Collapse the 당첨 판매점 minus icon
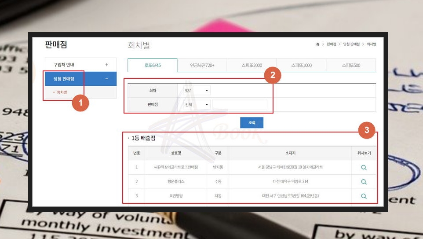The image size is (423, 239). coord(106,79)
